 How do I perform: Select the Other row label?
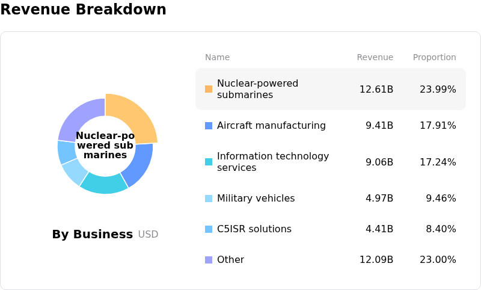pos(230,260)
